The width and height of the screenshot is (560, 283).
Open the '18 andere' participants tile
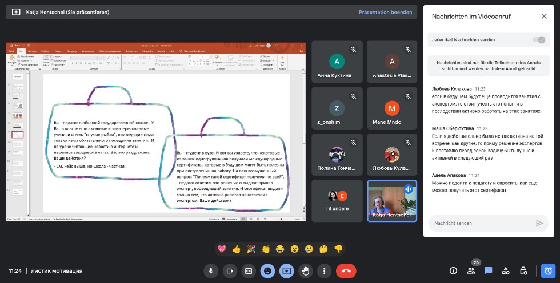[337, 201]
